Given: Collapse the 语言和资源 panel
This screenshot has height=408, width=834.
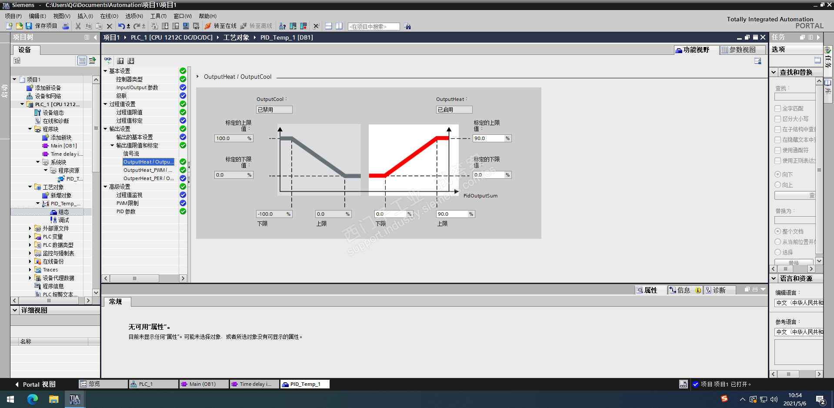Looking at the screenshot, I should coord(774,278).
